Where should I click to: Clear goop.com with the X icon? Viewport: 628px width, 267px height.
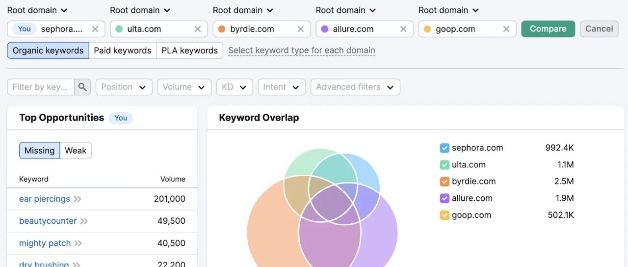(506, 29)
